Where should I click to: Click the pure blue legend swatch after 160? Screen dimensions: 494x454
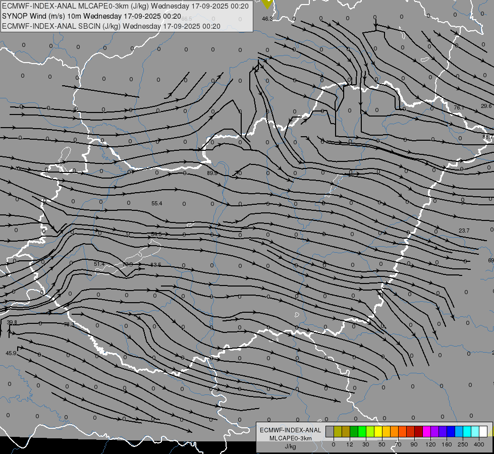click(x=451, y=431)
